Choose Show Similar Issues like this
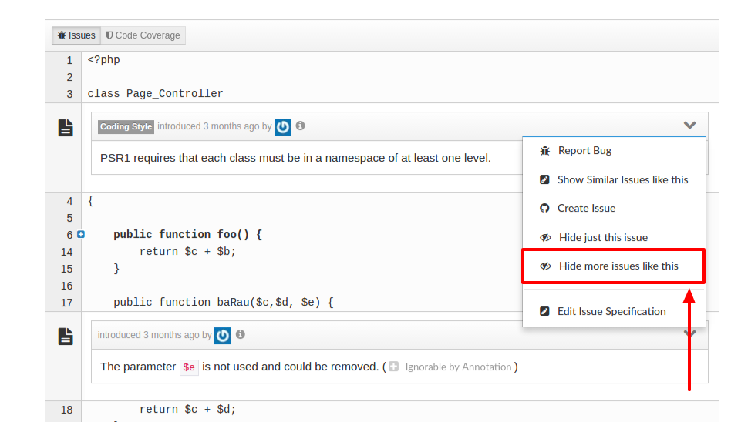The width and height of the screenshot is (731, 422). coord(622,179)
